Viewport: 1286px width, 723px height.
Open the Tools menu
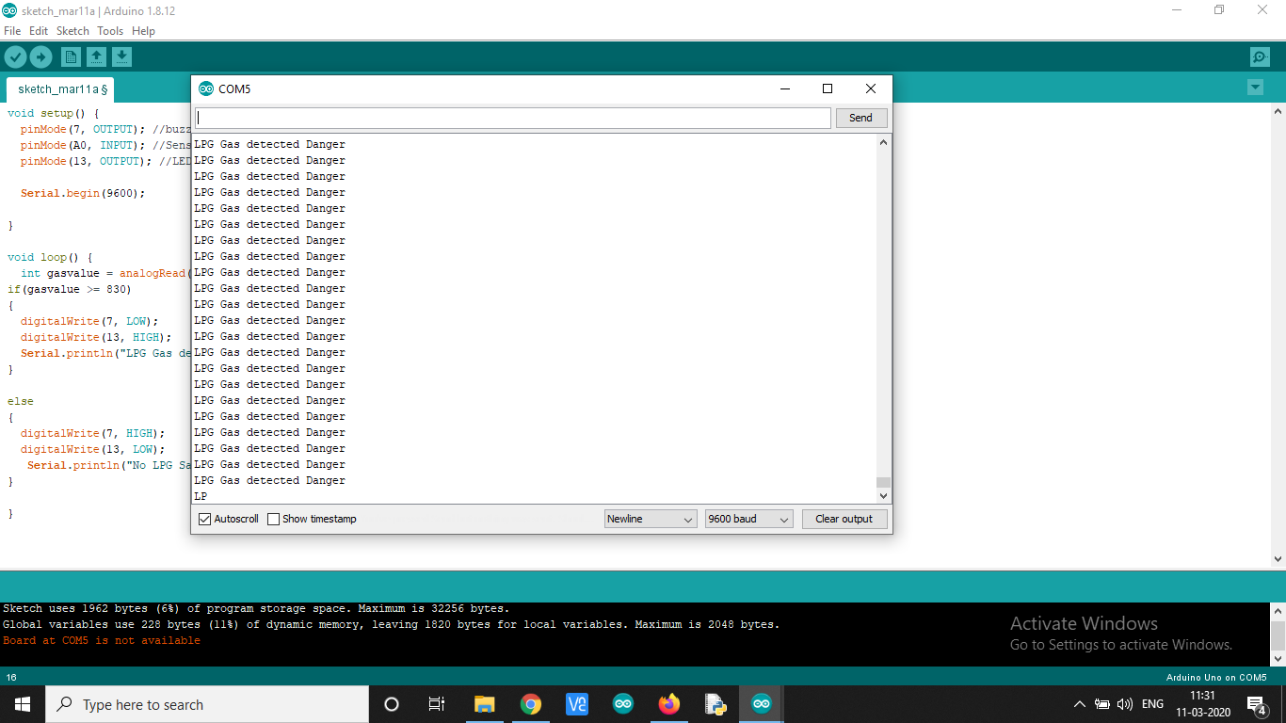click(x=110, y=31)
